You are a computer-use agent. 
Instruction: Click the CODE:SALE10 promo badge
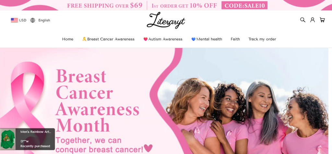click(244, 5)
